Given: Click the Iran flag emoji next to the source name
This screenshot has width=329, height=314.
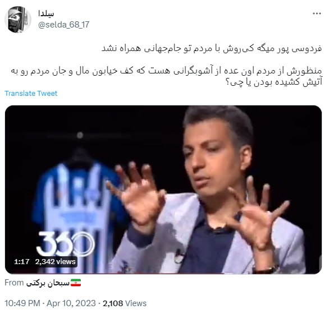Looking at the screenshot, I should tap(76, 283).
